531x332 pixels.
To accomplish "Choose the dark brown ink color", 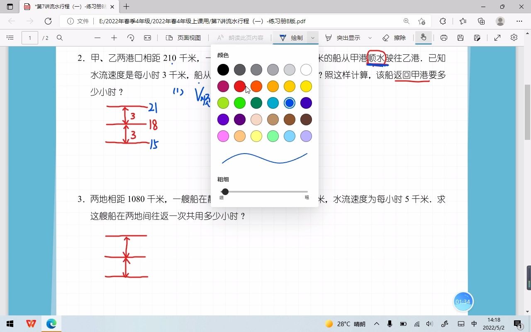I will tap(306, 120).
